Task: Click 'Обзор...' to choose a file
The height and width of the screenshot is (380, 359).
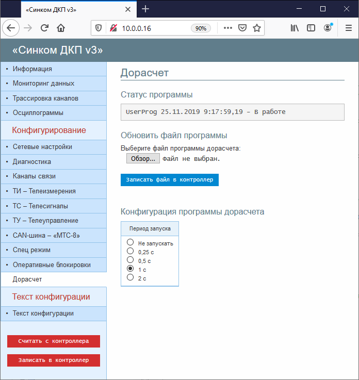Action: (143, 159)
